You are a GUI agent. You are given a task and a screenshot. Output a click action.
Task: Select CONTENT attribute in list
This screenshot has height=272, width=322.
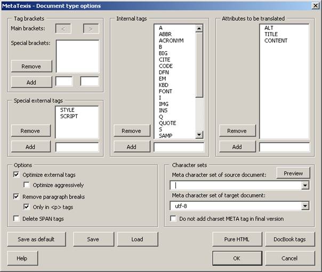(276, 40)
